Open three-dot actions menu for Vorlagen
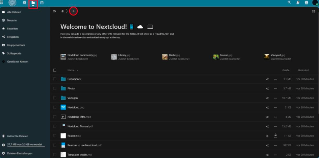This screenshot has height=158, width=319. coord(275,98)
